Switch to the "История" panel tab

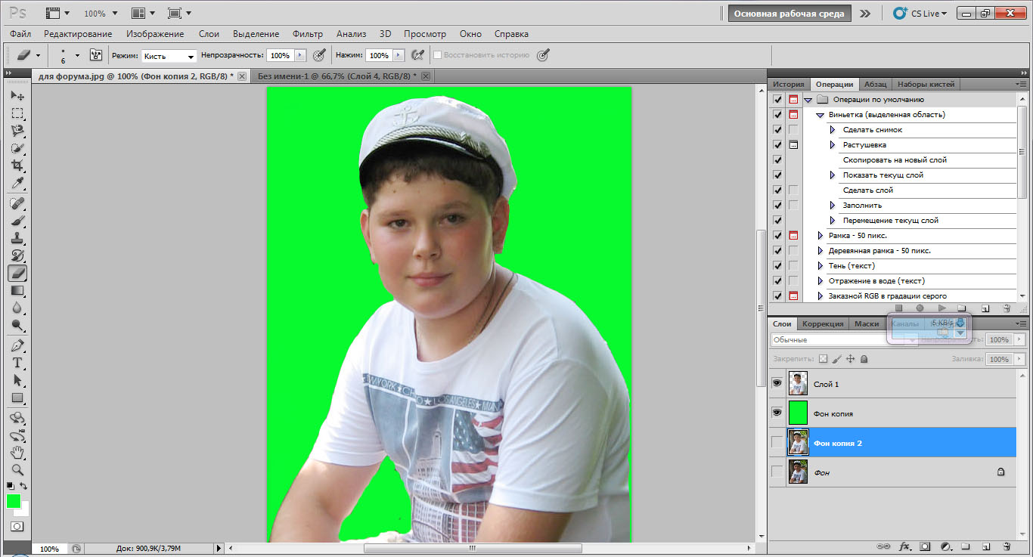click(788, 85)
